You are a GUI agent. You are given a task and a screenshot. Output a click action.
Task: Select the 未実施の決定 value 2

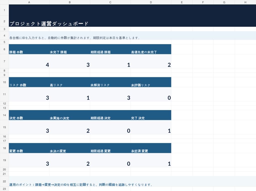click(x=70, y=127)
